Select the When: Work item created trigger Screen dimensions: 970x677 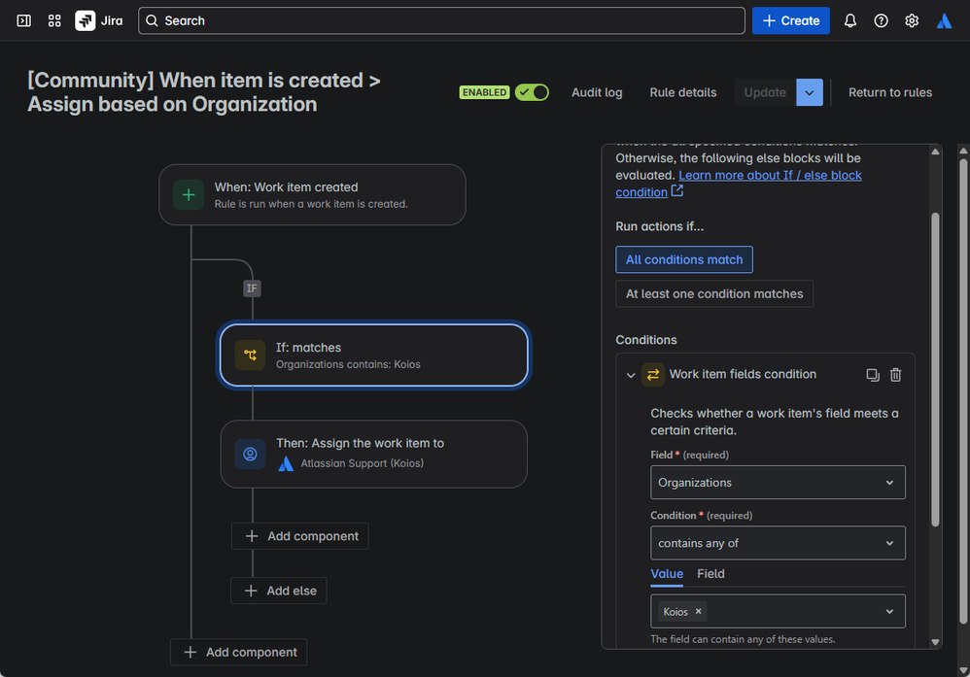[312, 195]
